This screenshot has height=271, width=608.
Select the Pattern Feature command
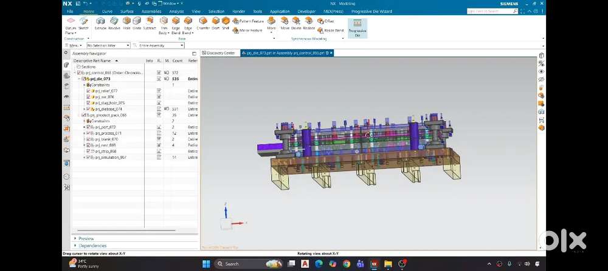coord(248,21)
